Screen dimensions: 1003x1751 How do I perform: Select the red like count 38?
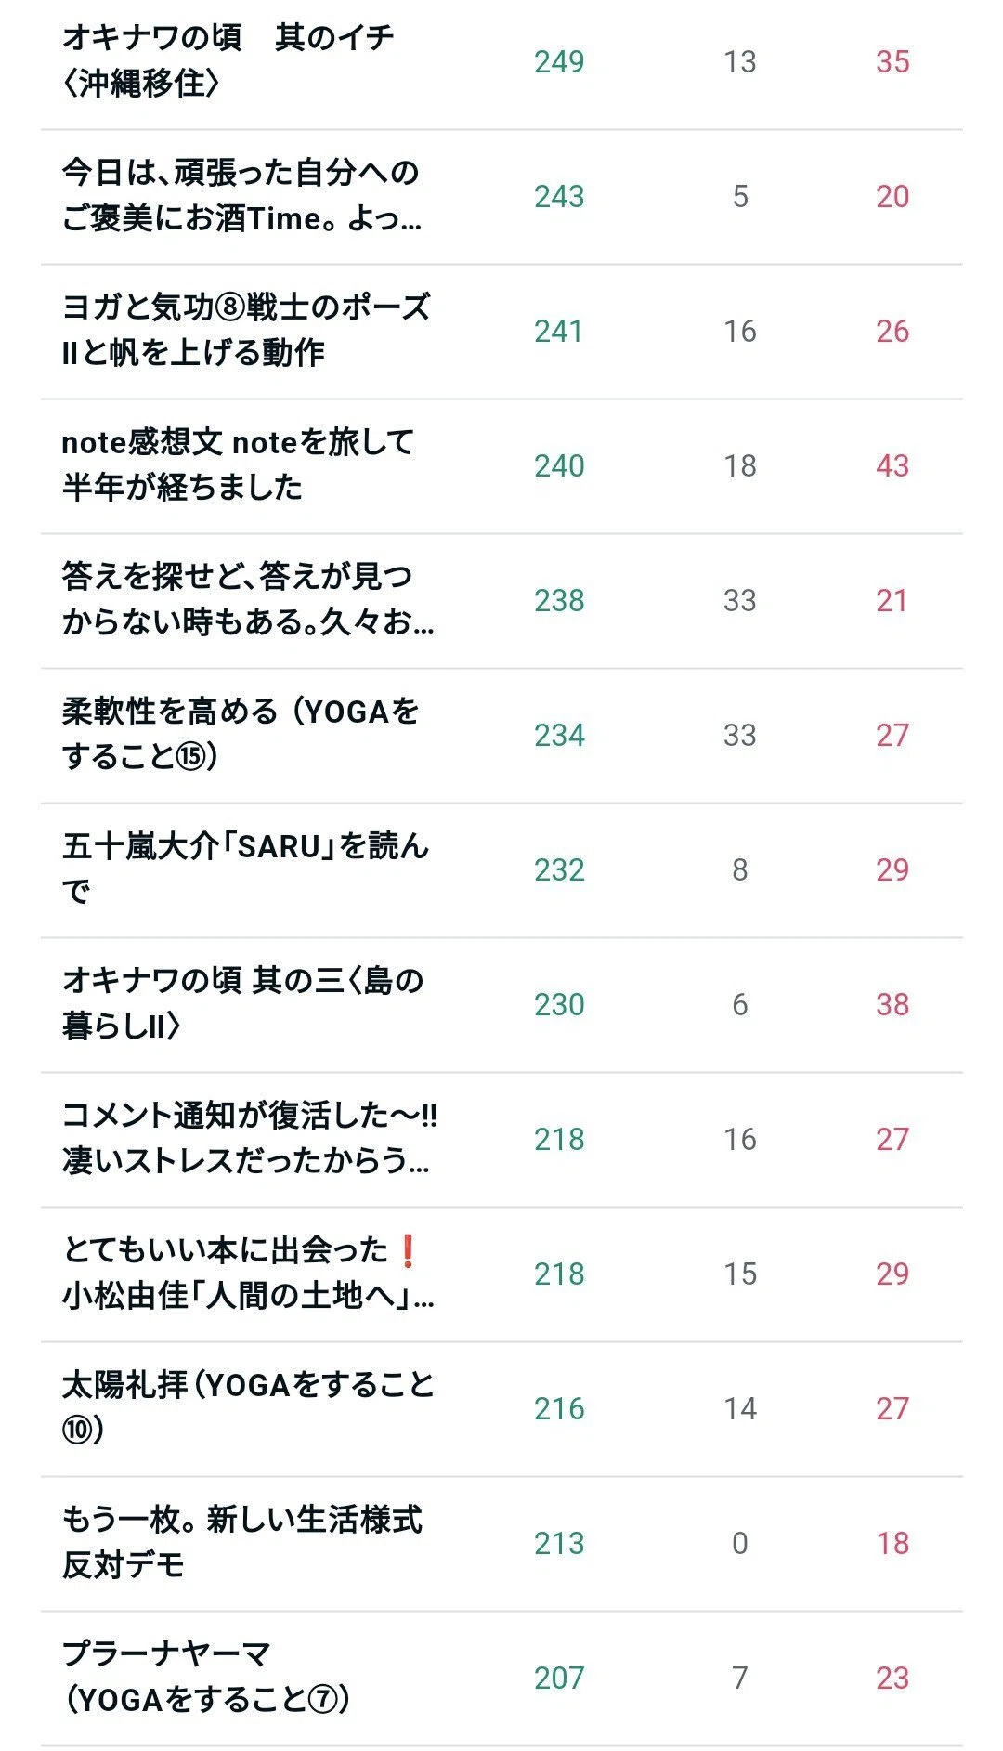(892, 1005)
